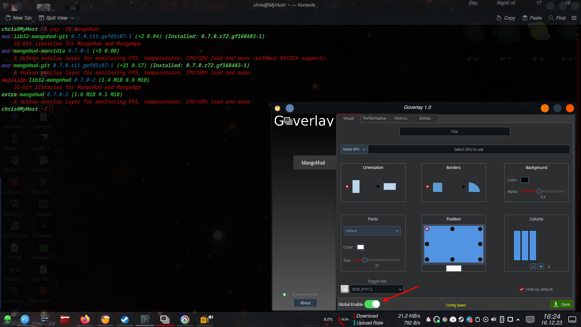
Task: Switch to the Performance tab
Action: 375,118
